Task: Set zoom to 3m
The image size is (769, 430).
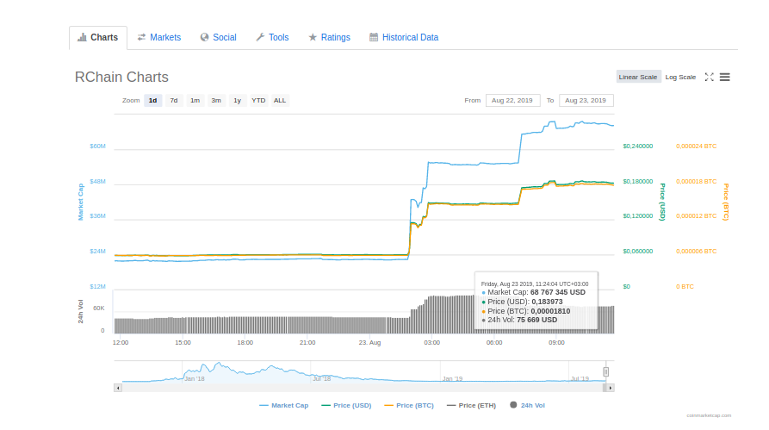Action: click(216, 101)
